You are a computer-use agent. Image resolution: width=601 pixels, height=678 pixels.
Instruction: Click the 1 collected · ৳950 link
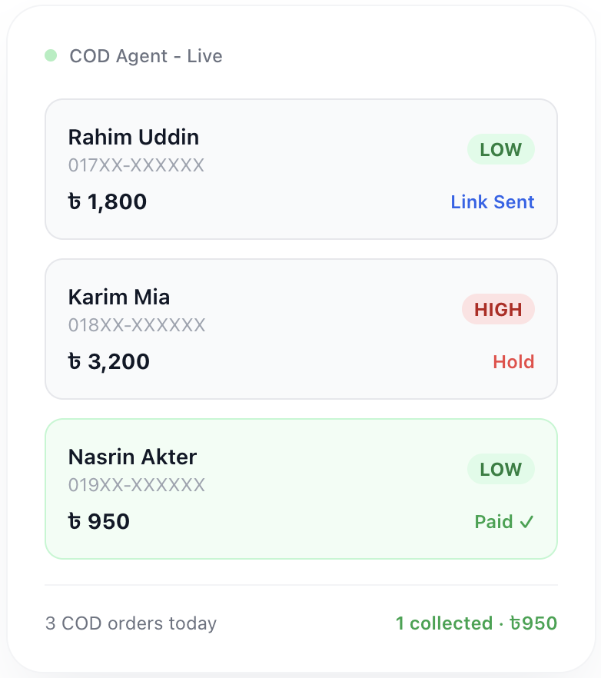pos(476,623)
